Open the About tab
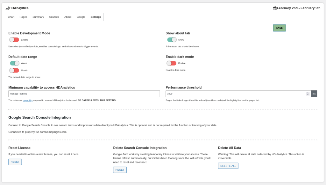This screenshot has width=326, height=185. [x=68, y=17]
